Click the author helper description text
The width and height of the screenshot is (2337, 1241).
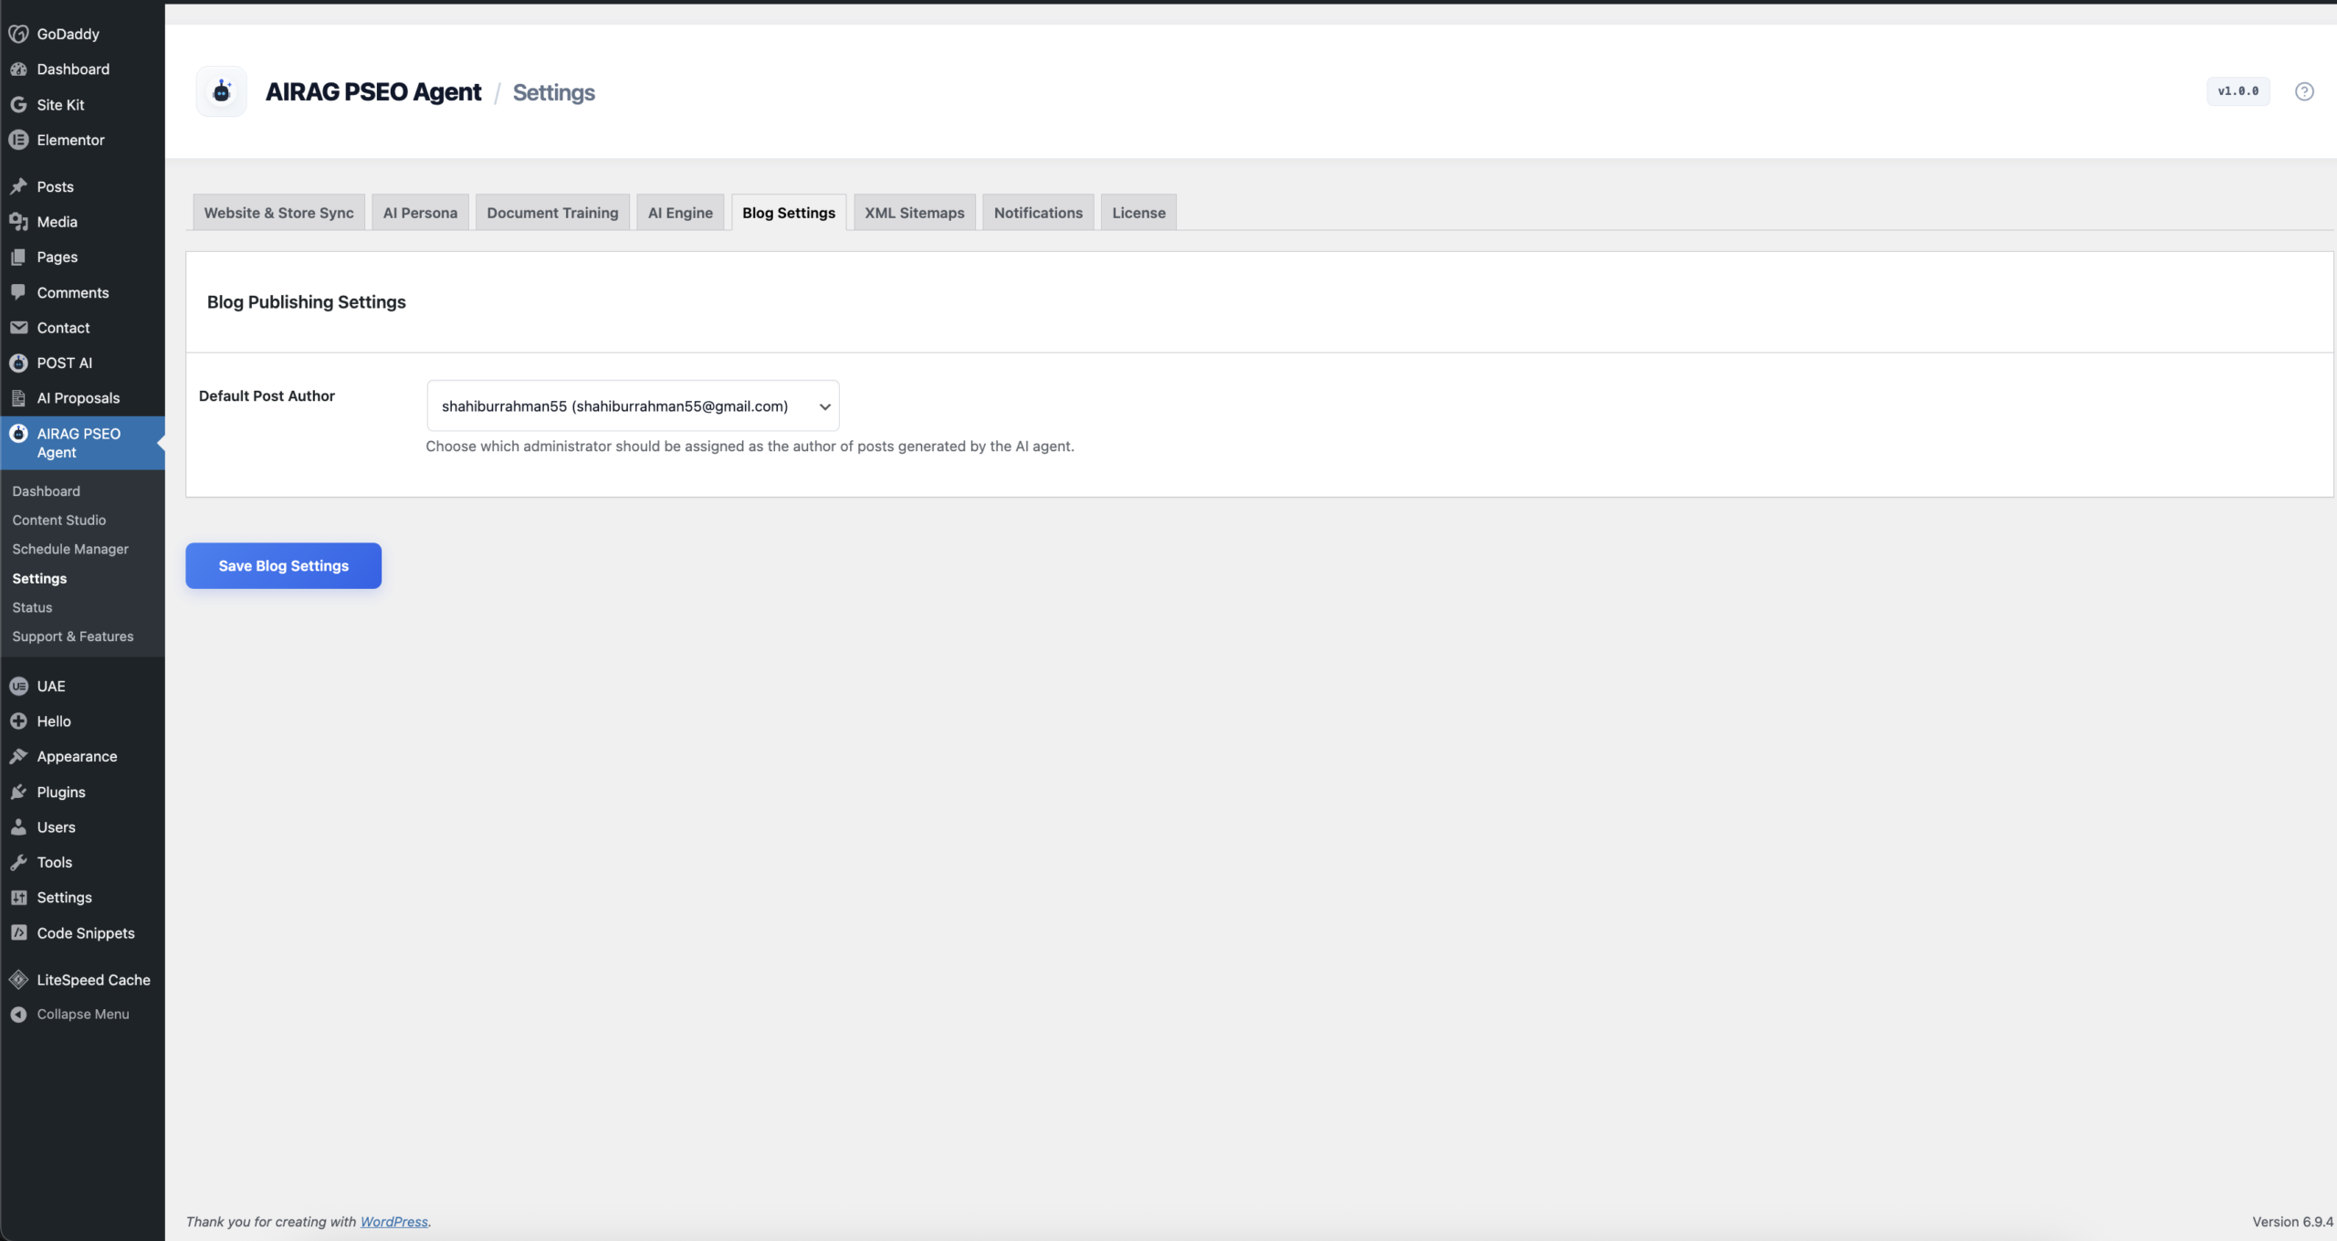click(750, 447)
